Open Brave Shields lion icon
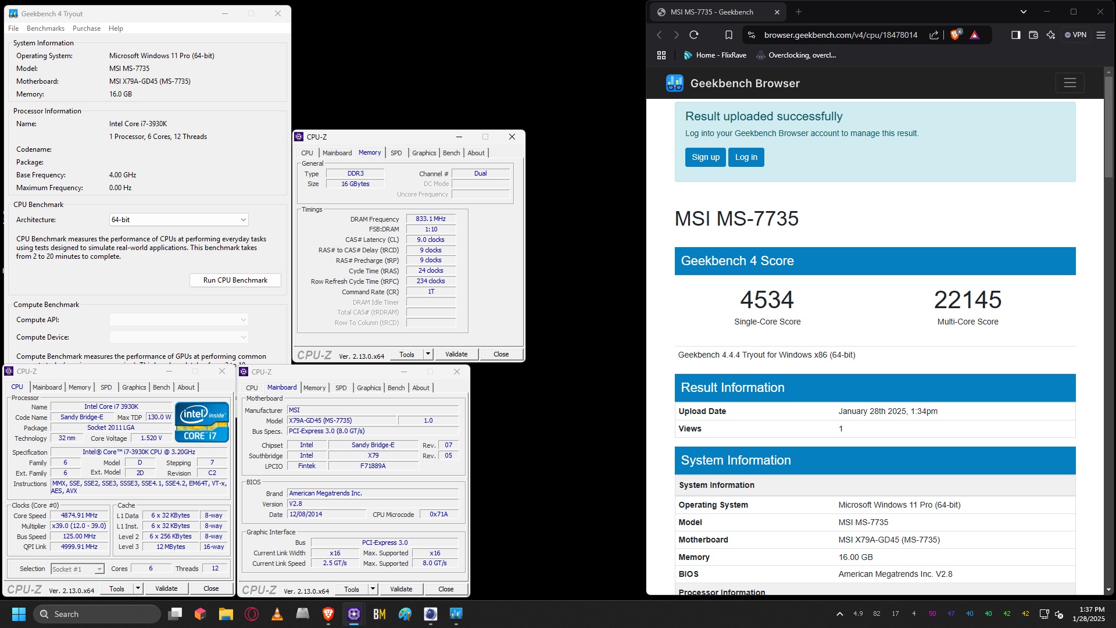Screen dimensions: 1116x628 [955, 35]
